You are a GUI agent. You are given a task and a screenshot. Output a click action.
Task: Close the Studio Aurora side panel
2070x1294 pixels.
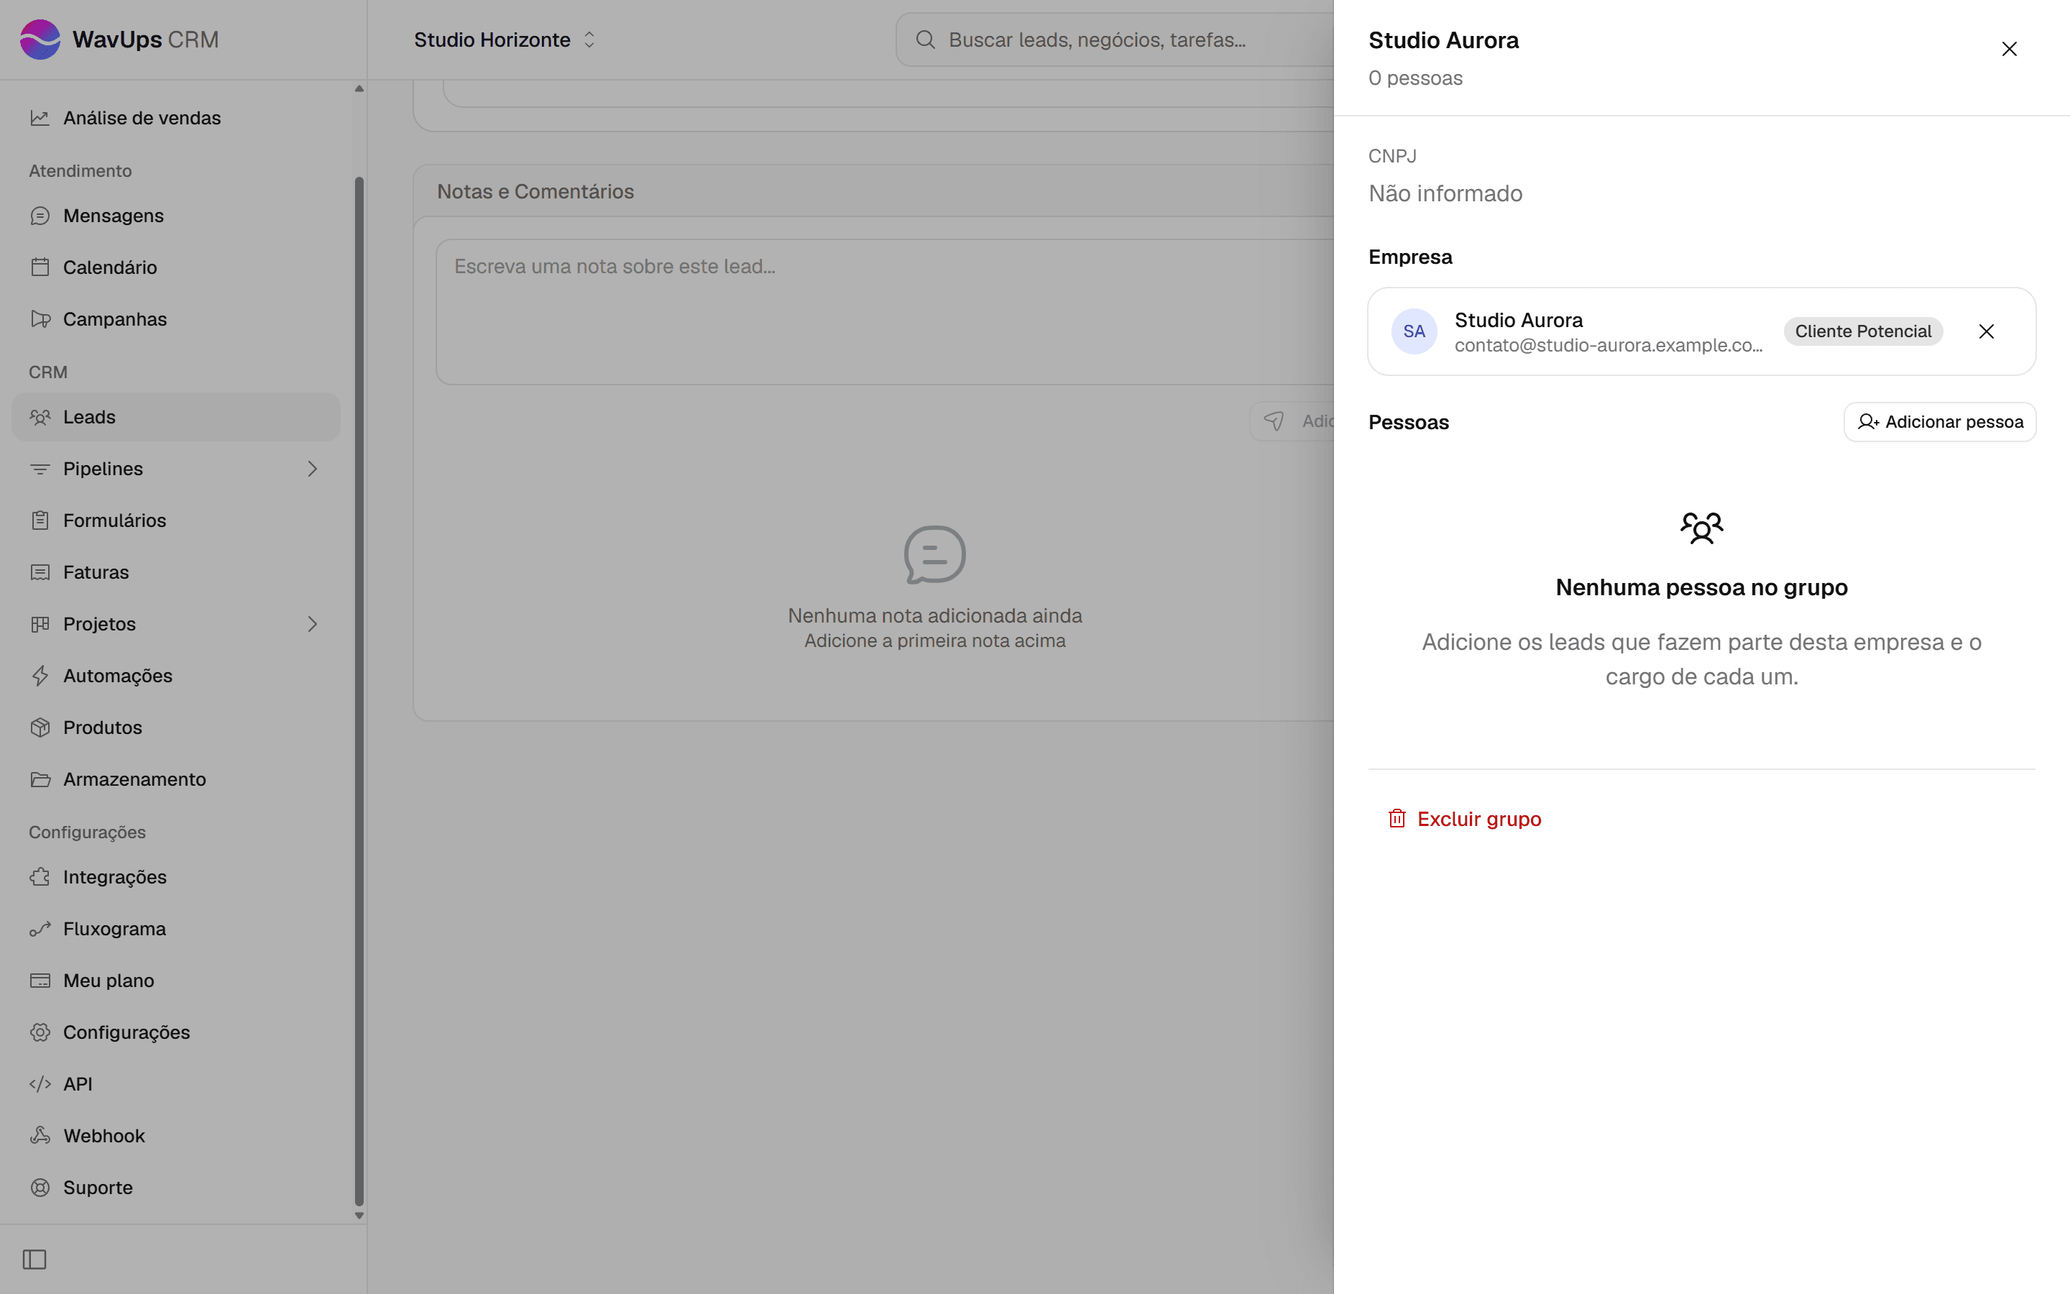(x=2010, y=49)
